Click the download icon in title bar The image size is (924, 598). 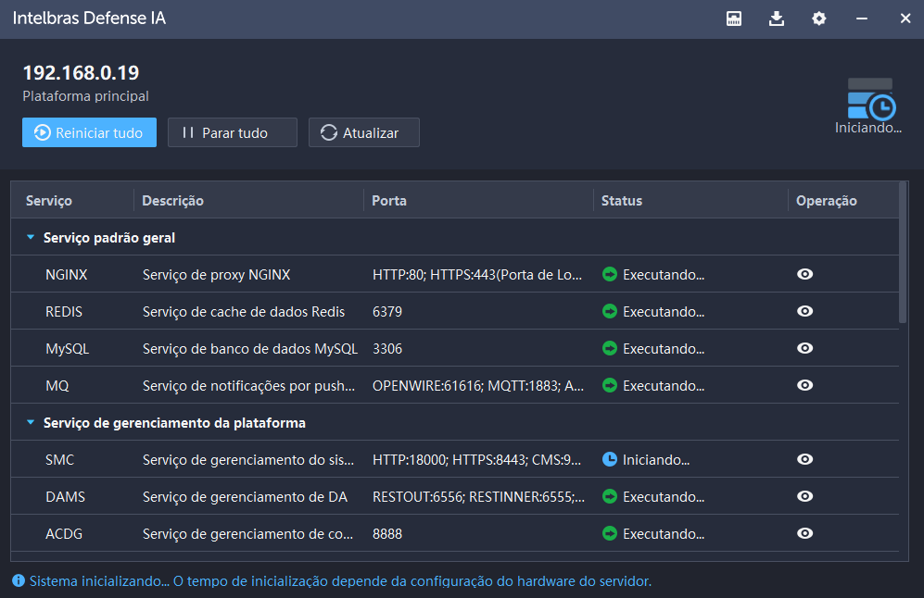(777, 19)
